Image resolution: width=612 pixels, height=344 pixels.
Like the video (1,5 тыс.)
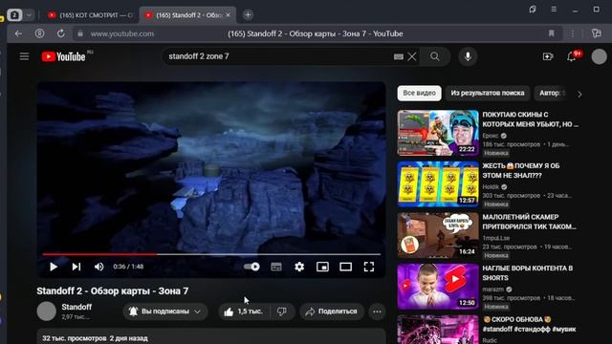click(x=244, y=312)
